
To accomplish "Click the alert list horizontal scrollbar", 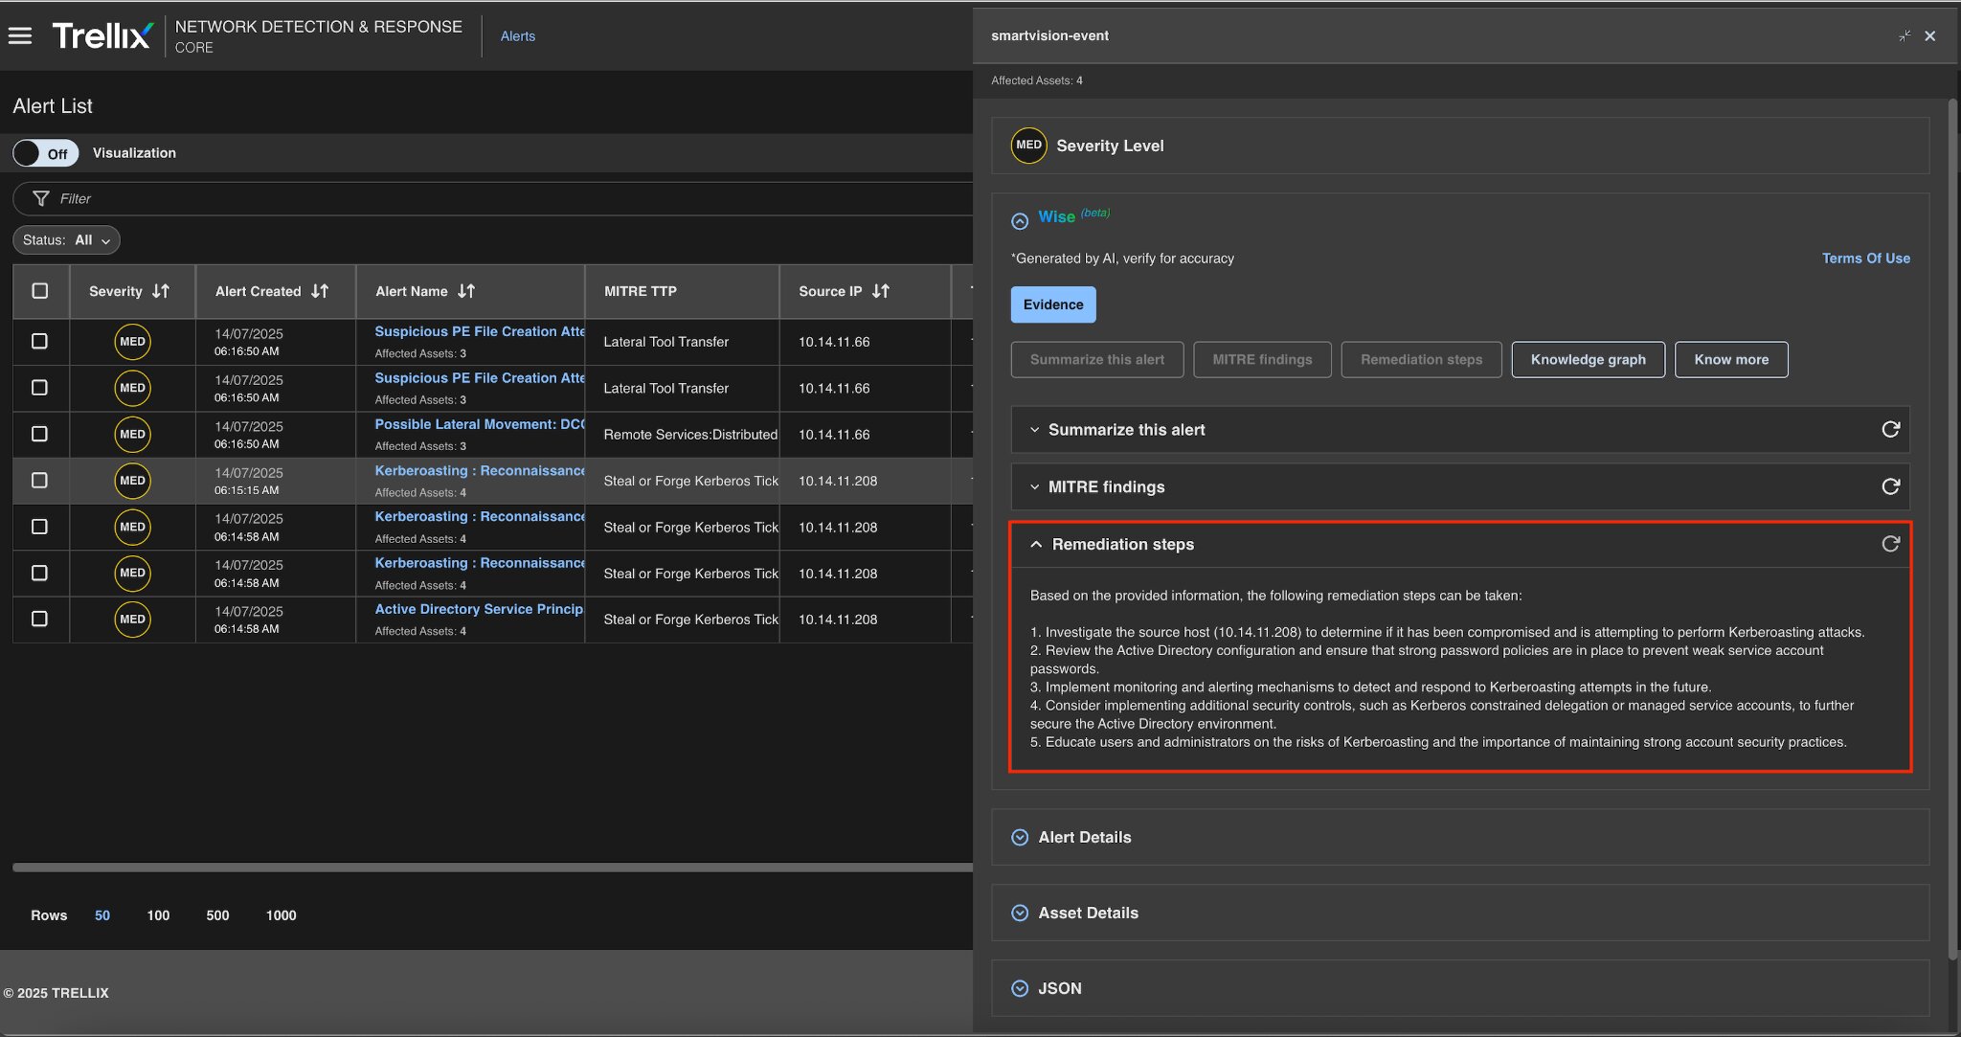I will (x=492, y=868).
